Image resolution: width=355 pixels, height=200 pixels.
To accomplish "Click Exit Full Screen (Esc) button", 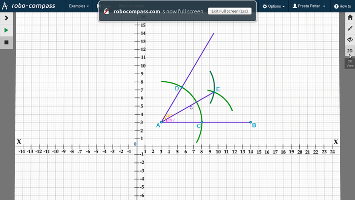I will (230, 11).
